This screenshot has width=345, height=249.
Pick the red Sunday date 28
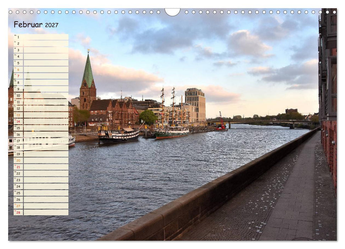[x=18, y=213]
